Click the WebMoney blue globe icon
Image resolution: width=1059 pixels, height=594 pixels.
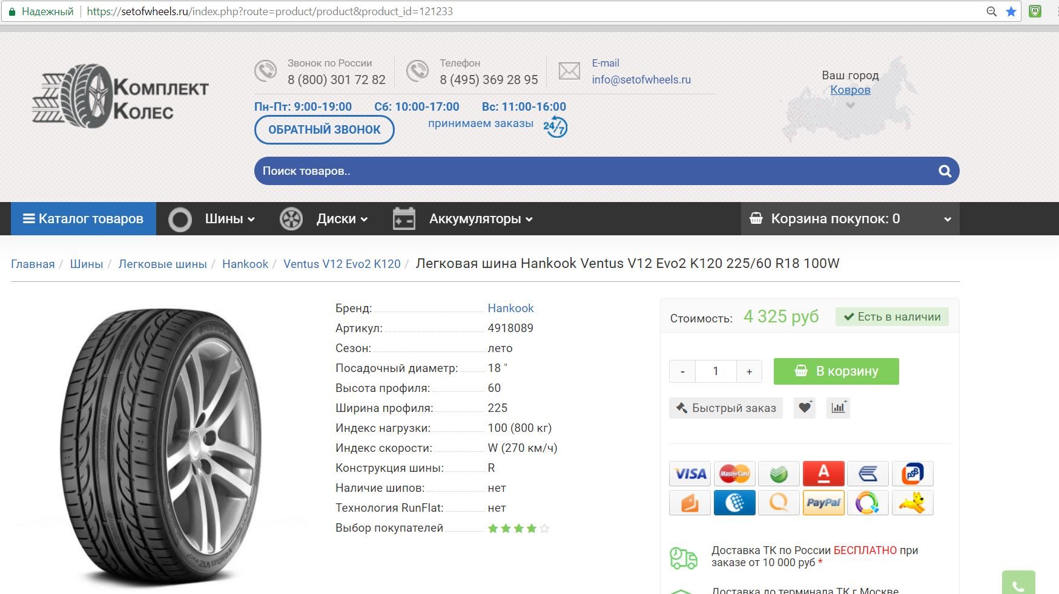click(734, 503)
